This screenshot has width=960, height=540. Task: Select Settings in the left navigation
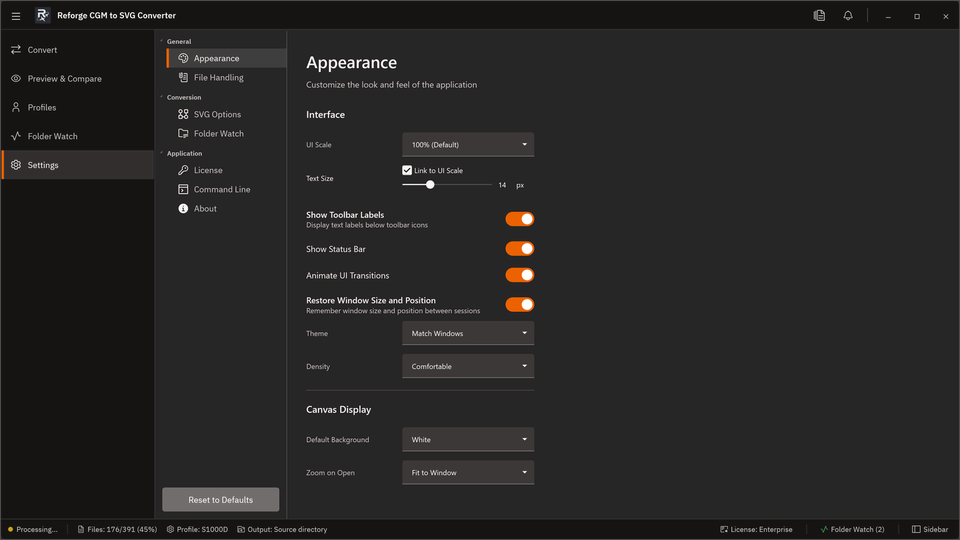coord(78,165)
